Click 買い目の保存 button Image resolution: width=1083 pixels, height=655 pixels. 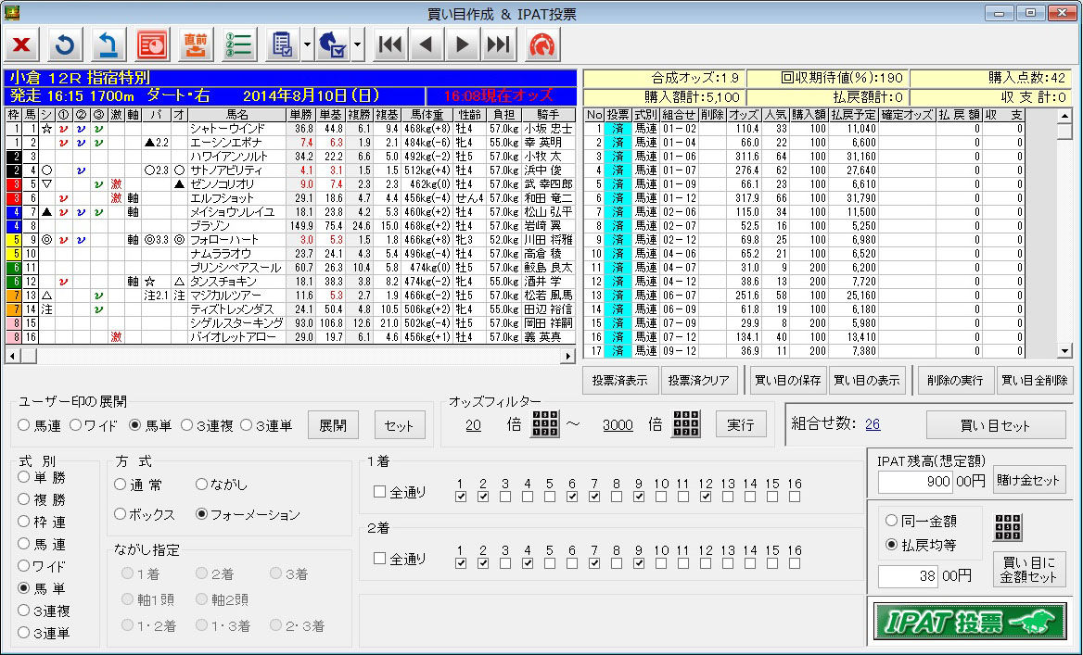point(787,380)
